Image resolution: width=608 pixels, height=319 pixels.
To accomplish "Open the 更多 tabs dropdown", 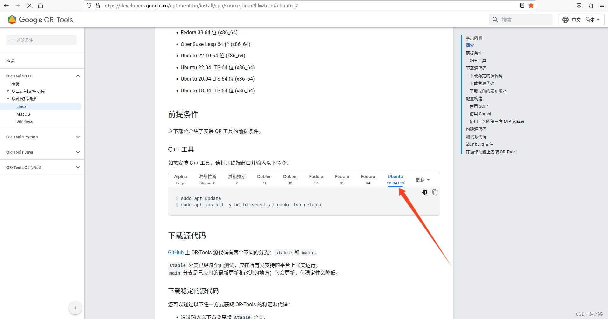I will pos(423,180).
